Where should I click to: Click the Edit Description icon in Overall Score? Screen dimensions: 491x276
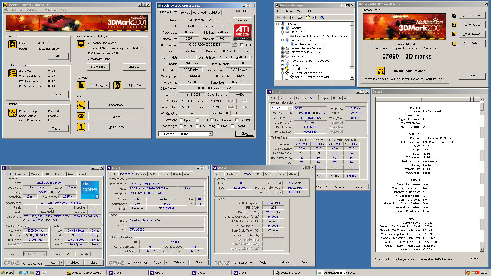(x=454, y=15)
